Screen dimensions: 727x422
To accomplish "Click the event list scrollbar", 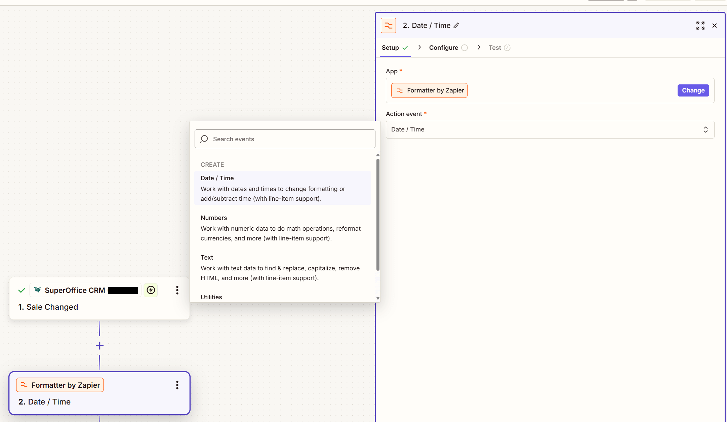I will (378, 215).
